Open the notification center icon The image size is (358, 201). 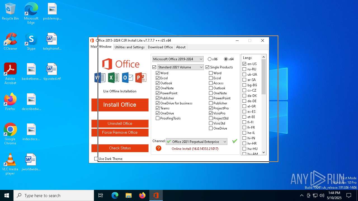(x=349, y=195)
